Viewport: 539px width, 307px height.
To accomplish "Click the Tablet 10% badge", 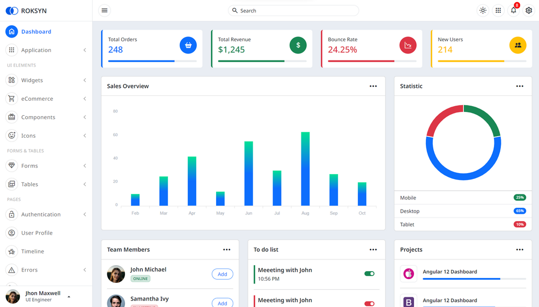I will click(520, 224).
